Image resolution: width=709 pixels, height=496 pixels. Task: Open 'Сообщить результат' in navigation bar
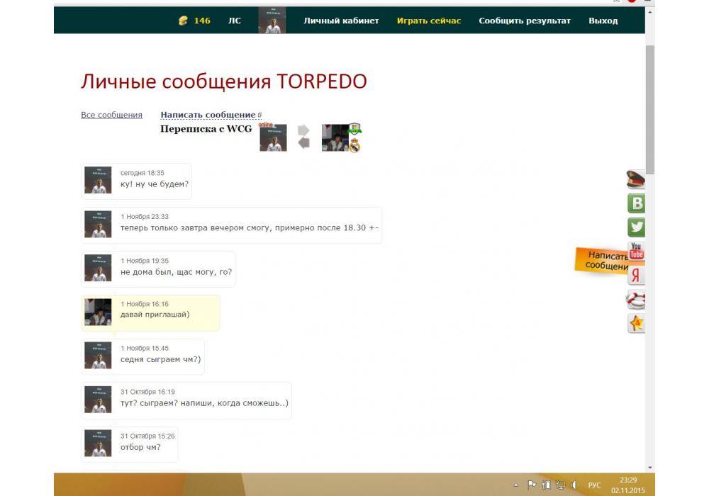click(x=524, y=21)
